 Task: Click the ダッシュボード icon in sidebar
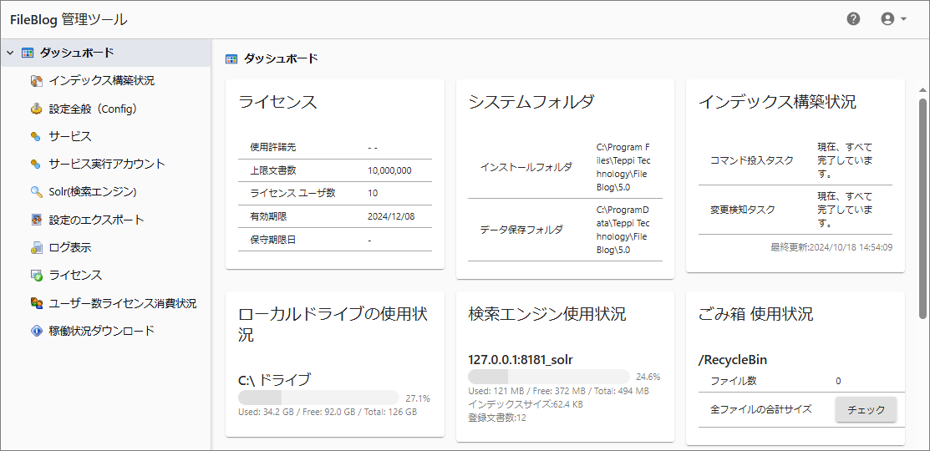click(x=28, y=53)
